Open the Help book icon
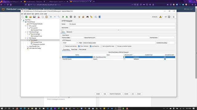 click(100, 17)
